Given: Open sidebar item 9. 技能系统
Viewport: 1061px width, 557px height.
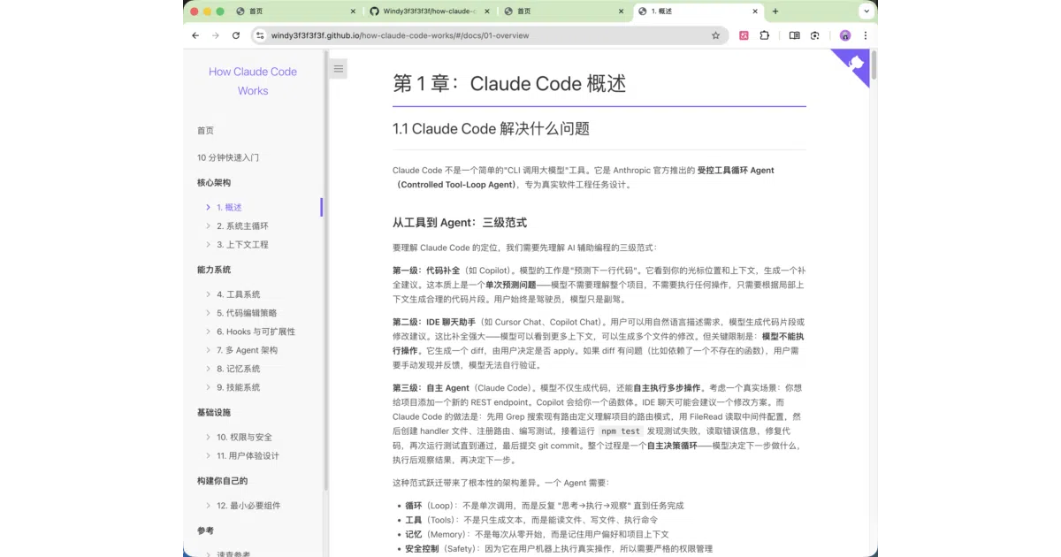Looking at the screenshot, I should tap(239, 387).
